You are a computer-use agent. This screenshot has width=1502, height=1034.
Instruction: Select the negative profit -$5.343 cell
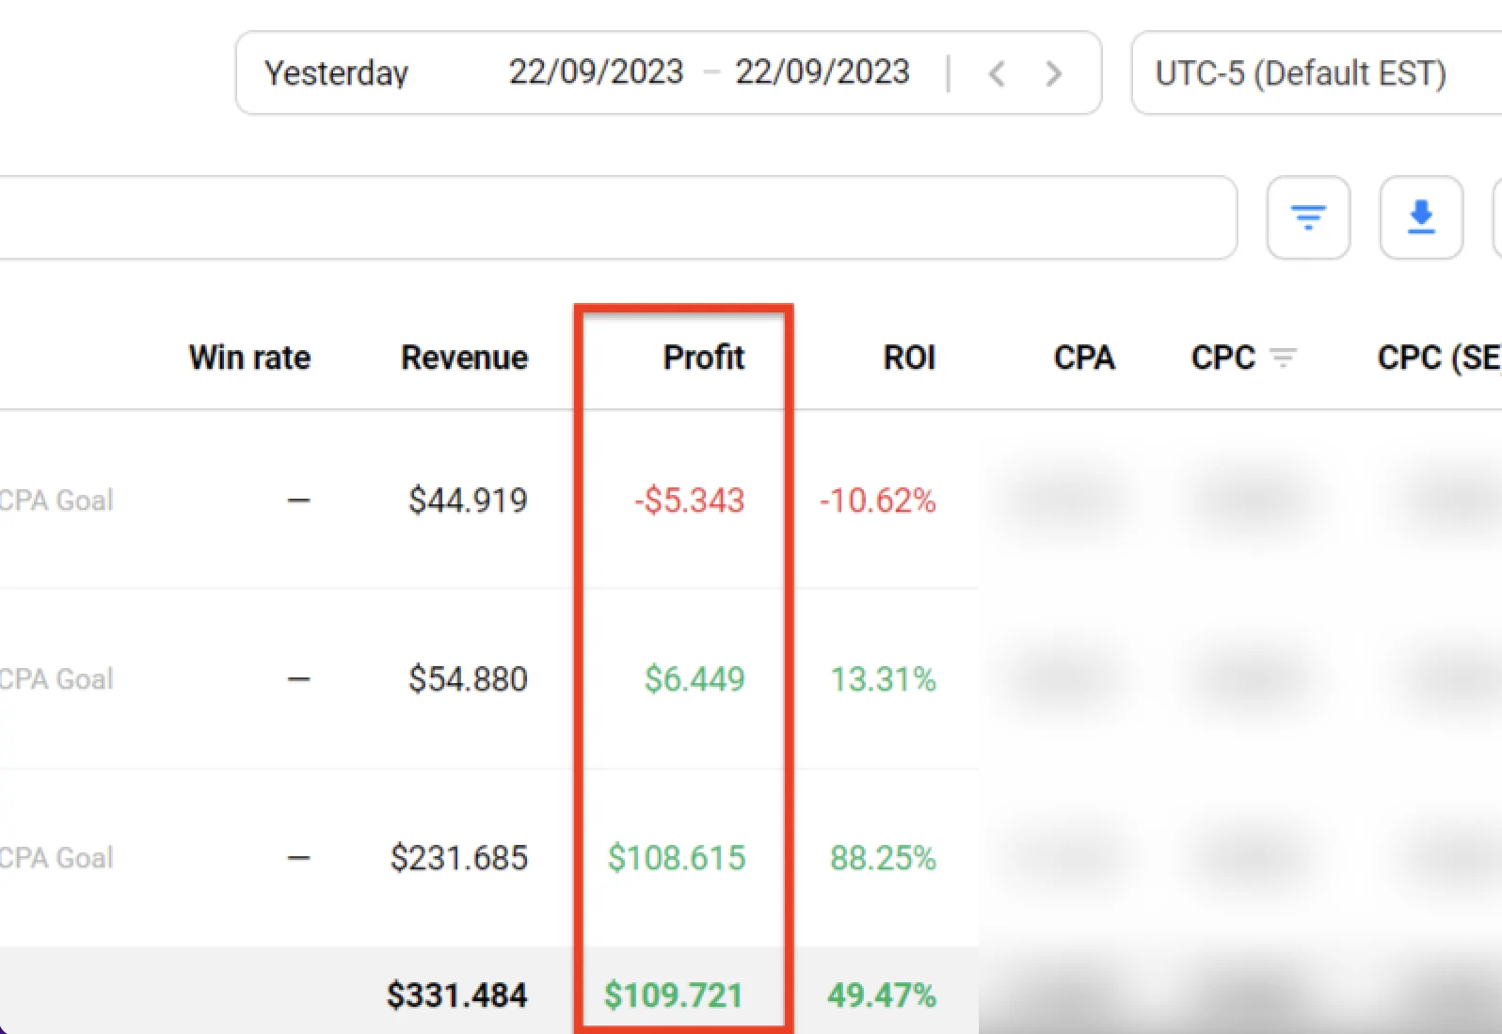coord(690,501)
